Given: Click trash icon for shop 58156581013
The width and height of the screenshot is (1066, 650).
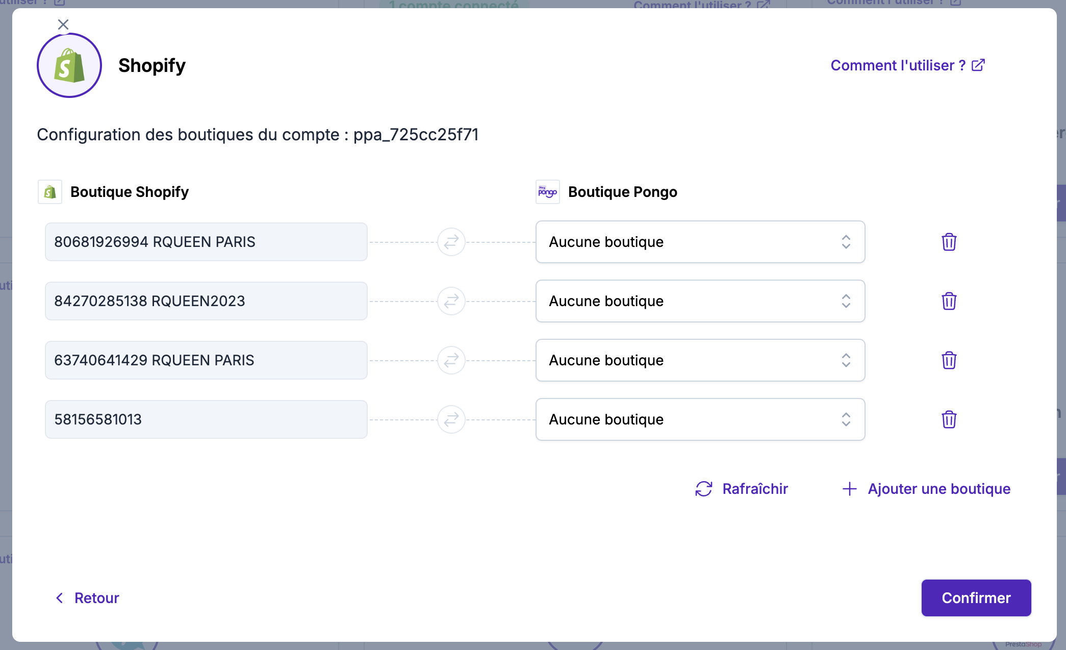Looking at the screenshot, I should point(949,419).
